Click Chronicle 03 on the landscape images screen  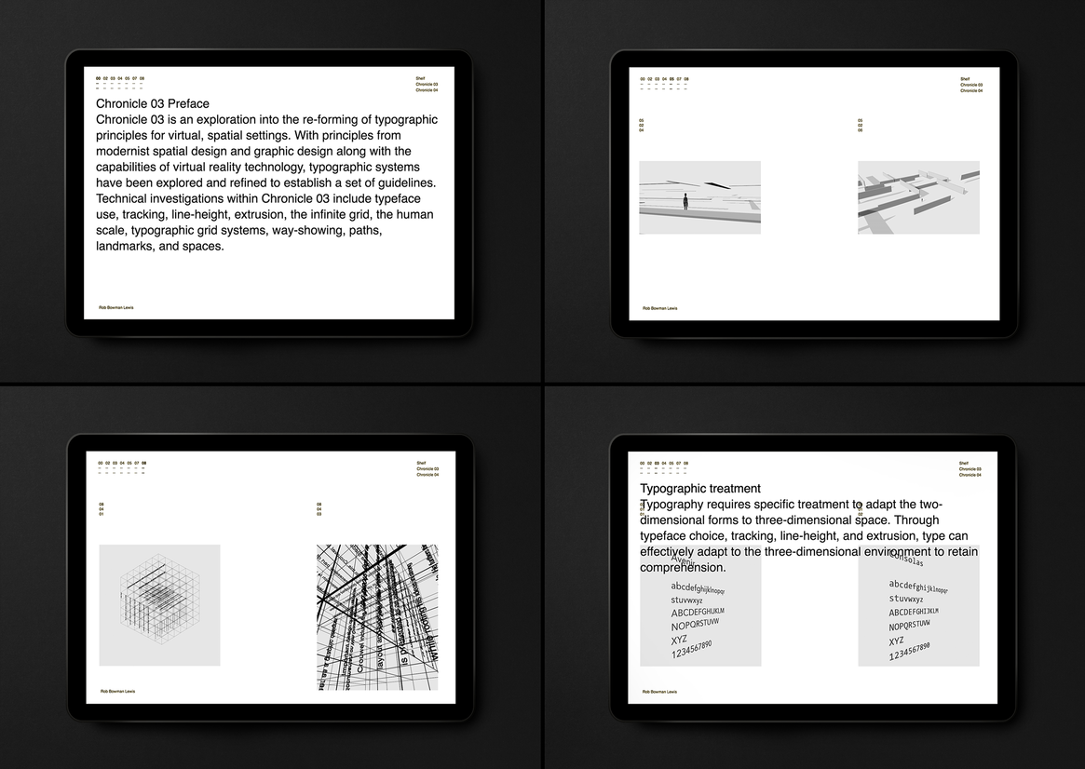971,85
